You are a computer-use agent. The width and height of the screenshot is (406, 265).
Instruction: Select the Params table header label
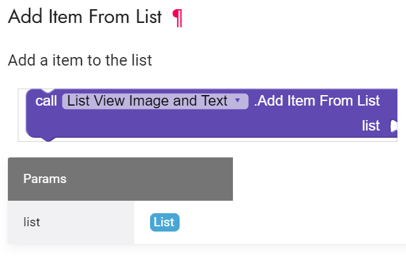click(x=45, y=179)
